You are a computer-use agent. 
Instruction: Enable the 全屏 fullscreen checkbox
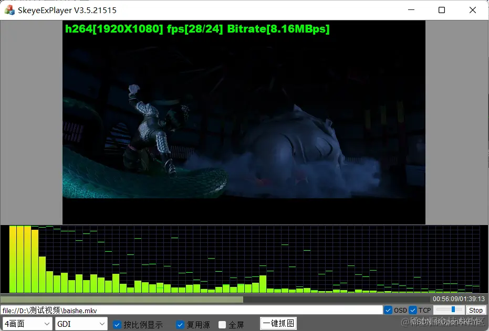(x=222, y=325)
